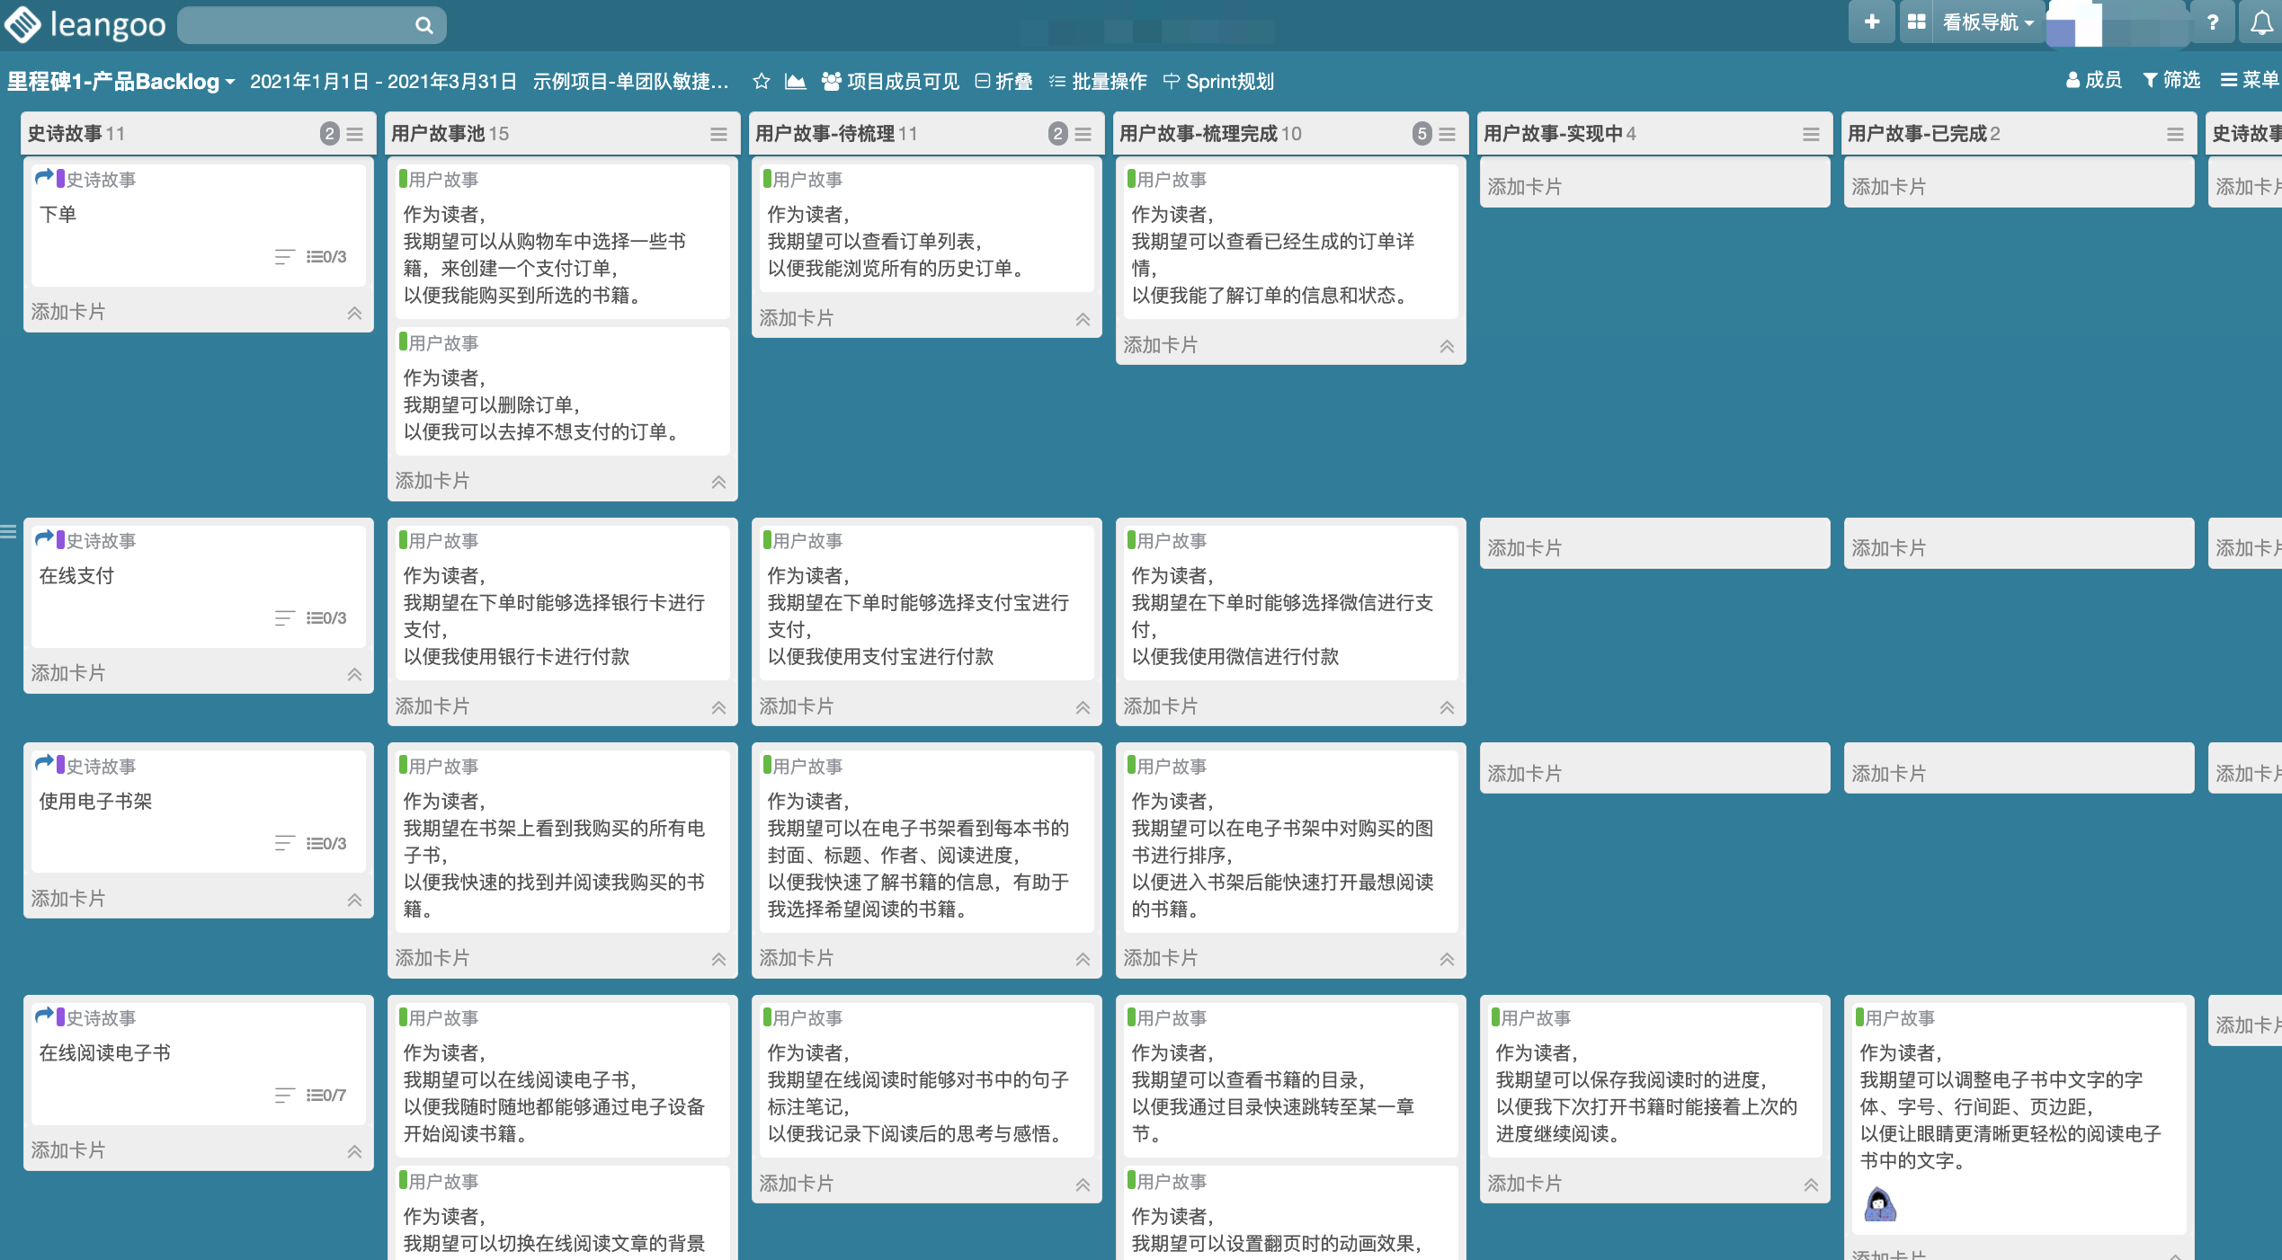2282x1260 pixels.
Task: Open the 菜单 board menu
Action: point(2249,81)
